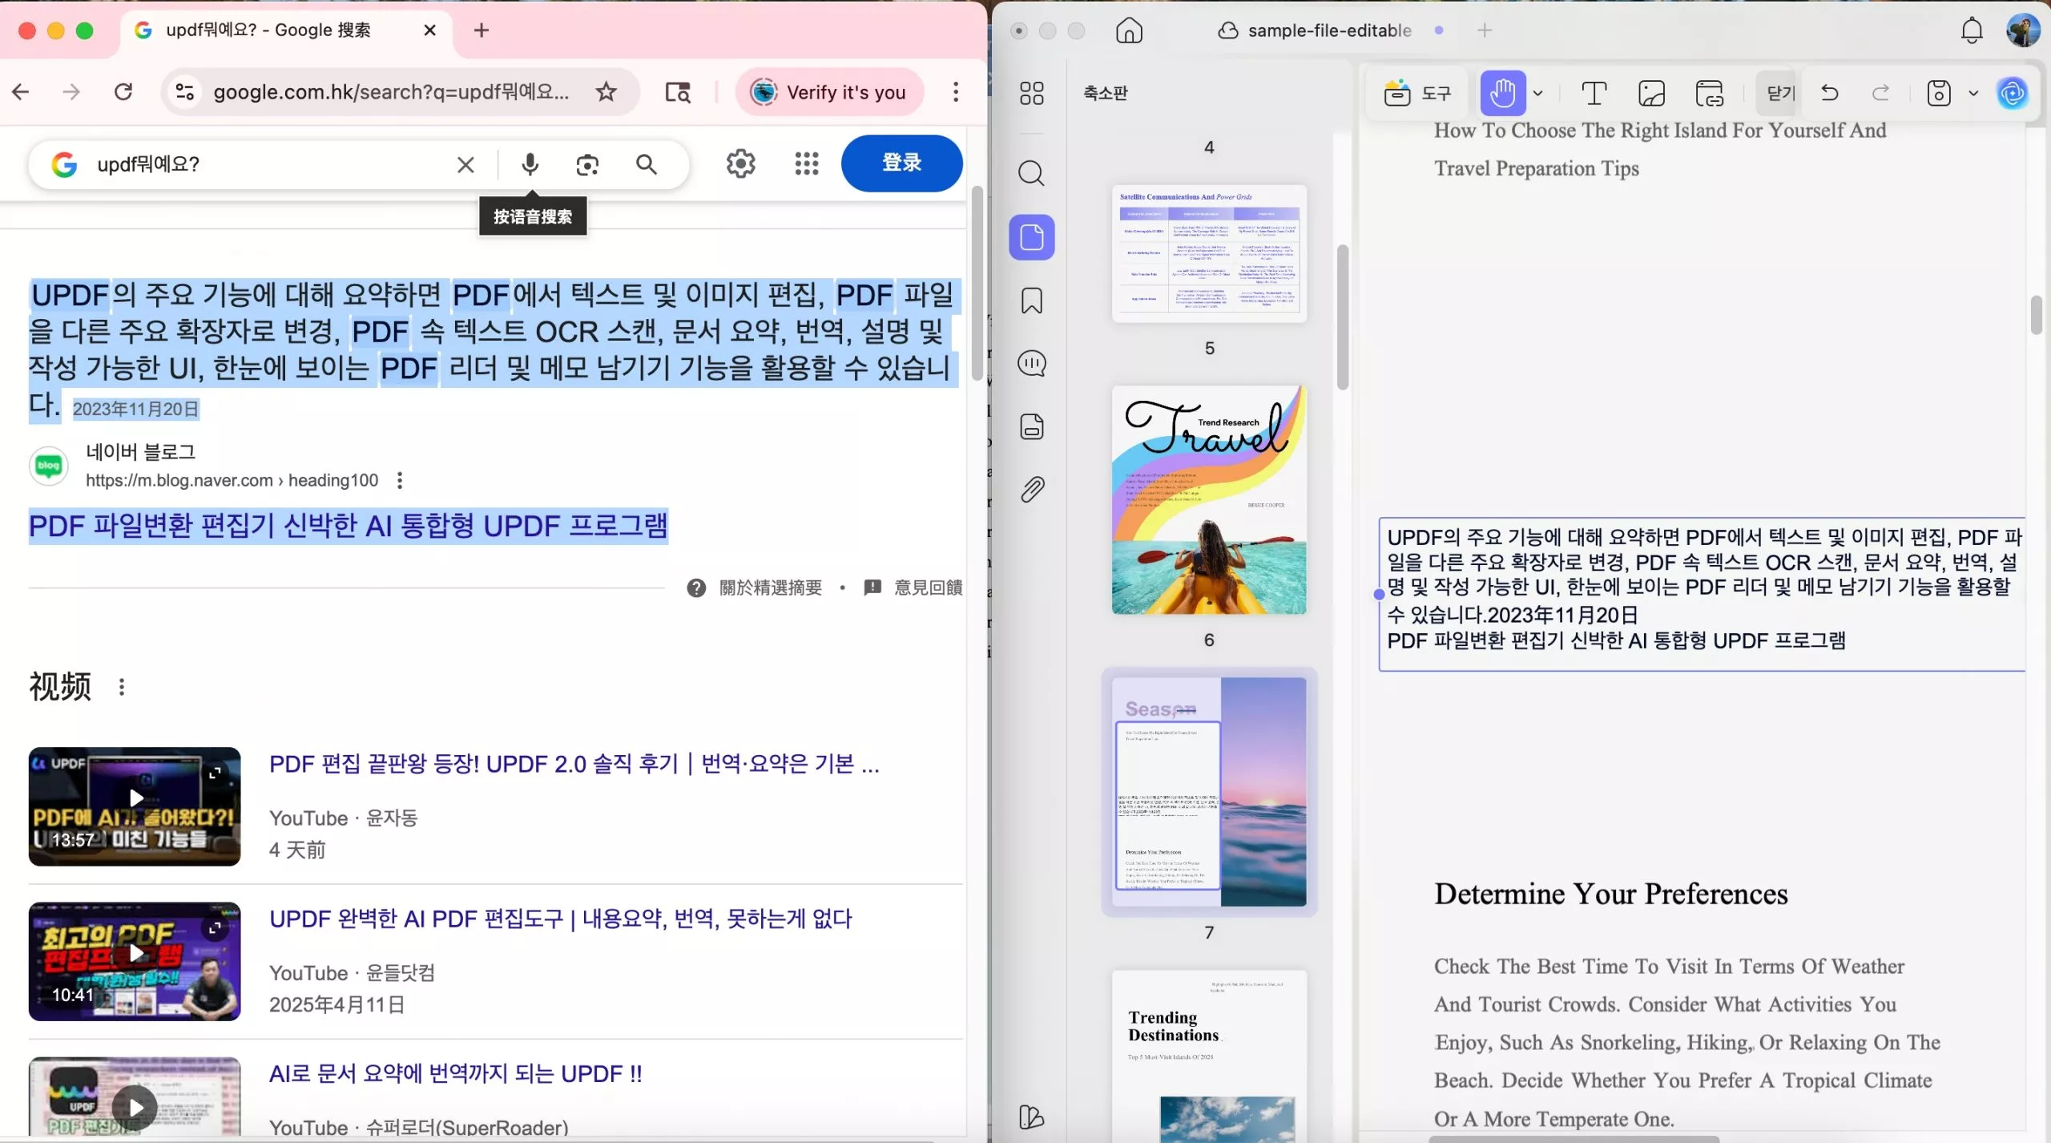This screenshot has height=1143, width=2051.
Task: Open new Chrome tab
Action: click(482, 30)
